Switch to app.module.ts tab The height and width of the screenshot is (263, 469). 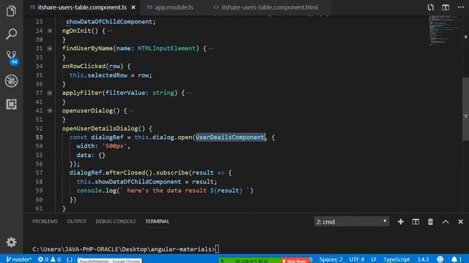[x=171, y=7]
